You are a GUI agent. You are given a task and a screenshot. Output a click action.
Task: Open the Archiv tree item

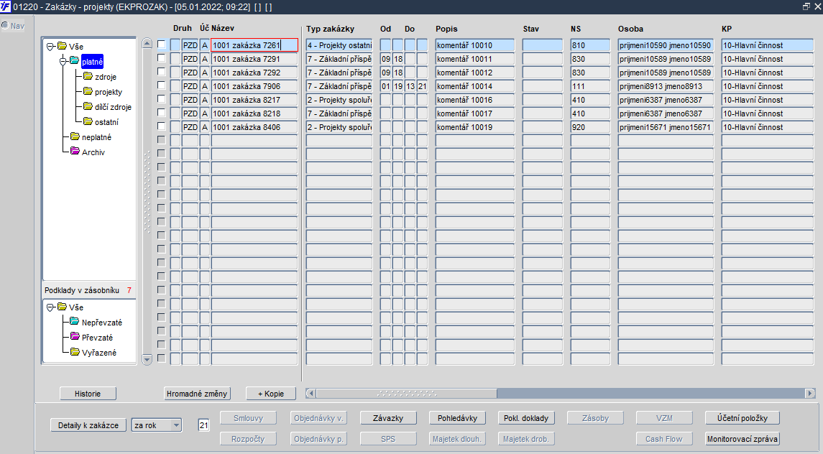pos(93,152)
